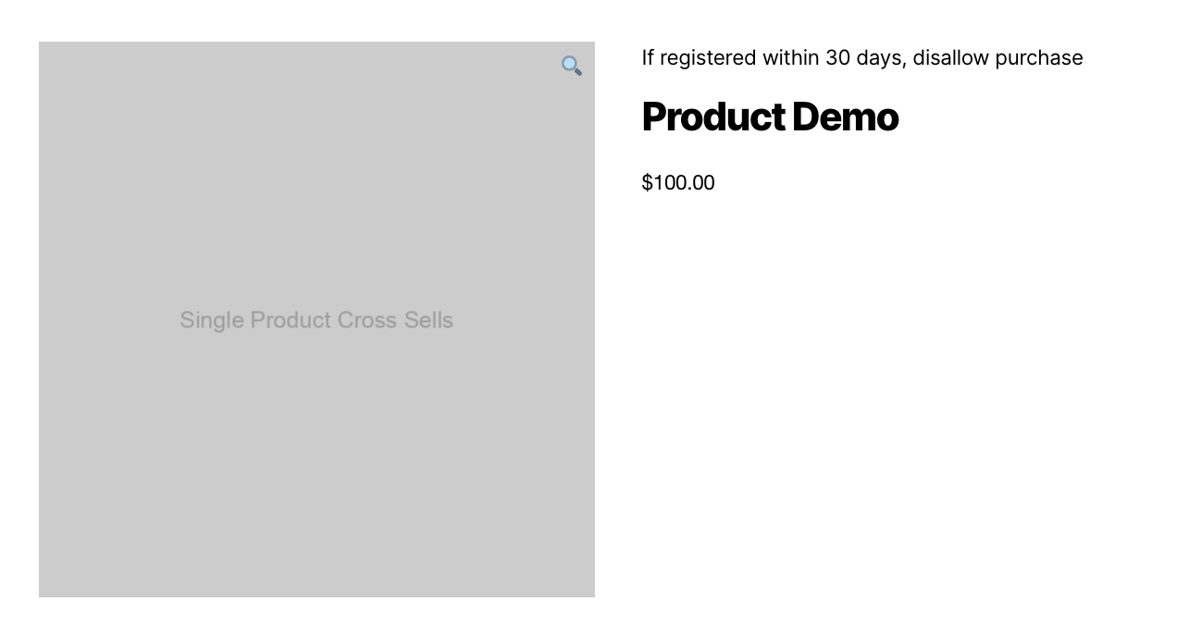
Task: Click the word 'Product' on the grey image
Action: pyautogui.click(x=290, y=320)
